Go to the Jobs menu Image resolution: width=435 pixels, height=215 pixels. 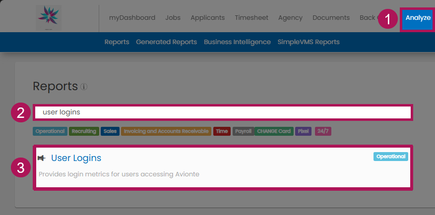(x=173, y=18)
